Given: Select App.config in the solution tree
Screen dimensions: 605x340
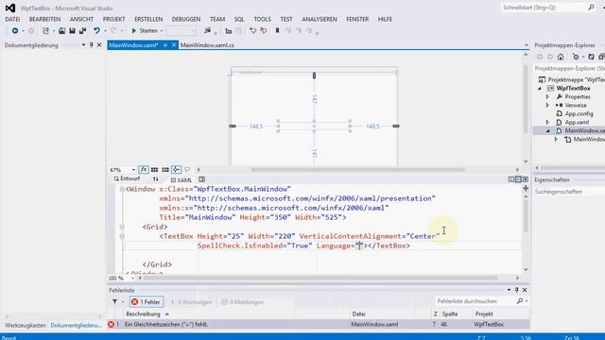Looking at the screenshot, I should point(579,113).
